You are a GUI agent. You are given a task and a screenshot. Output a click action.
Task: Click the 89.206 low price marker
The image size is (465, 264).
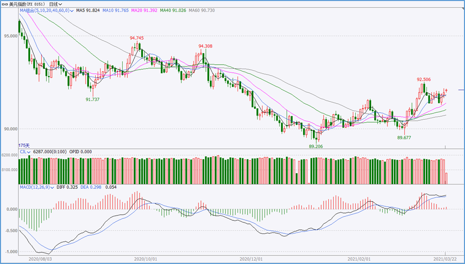tap(316, 146)
